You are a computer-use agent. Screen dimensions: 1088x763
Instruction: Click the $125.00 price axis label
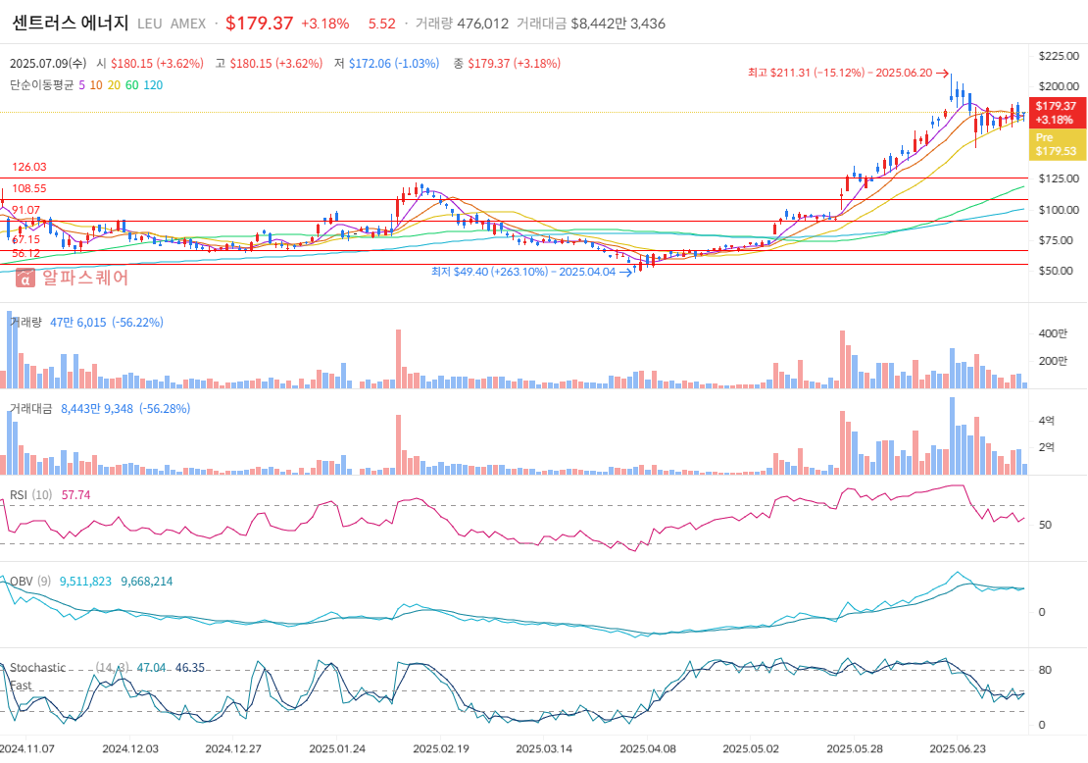tap(1059, 178)
